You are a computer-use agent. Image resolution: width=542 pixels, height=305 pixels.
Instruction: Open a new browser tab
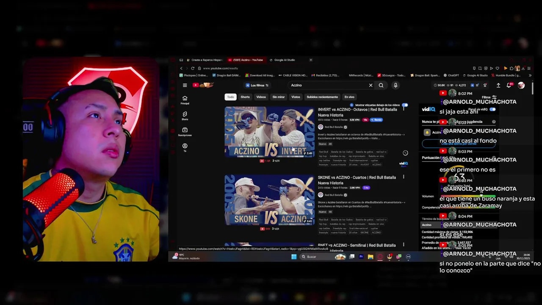(311, 60)
